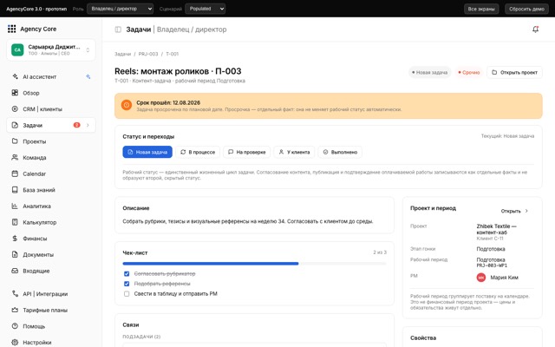Uncheck Согласовать рубрикатор checkbox
The height and width of the screenshot is (347, 555).
click(127, 274)
